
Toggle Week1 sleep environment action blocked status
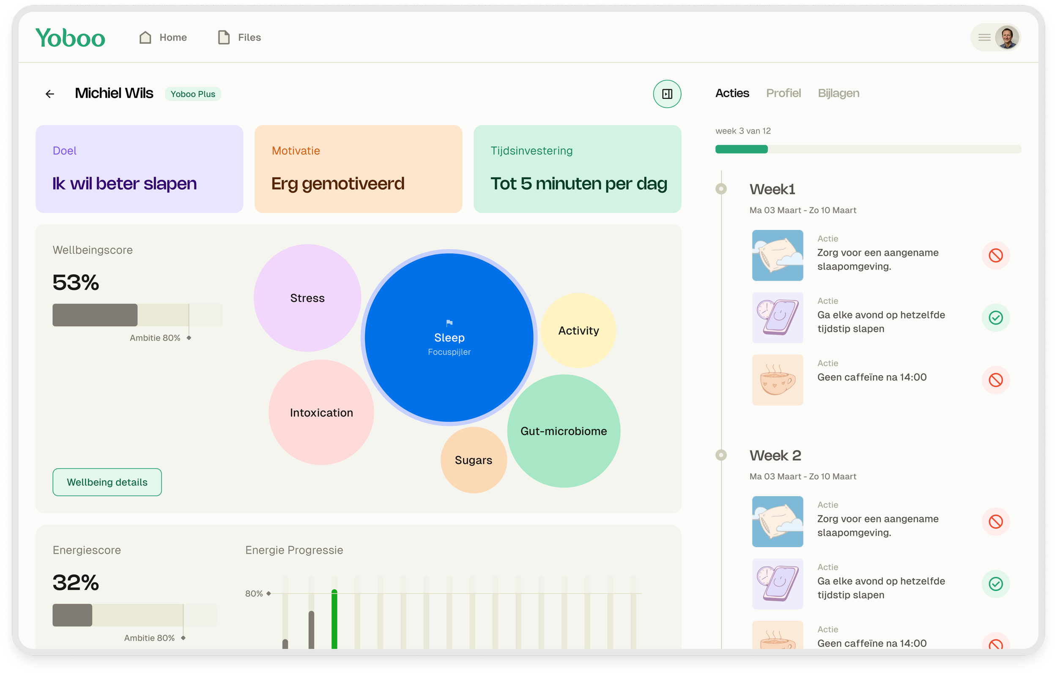tap(996, 255)
